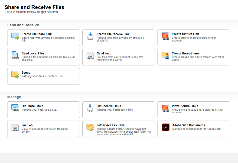Click the Create GroupShare folder-user icon

coord(165,55)
